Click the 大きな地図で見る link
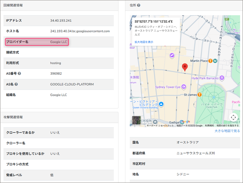Screen dimensions: 243x183 pyautogui.click(x=227, y=131)
